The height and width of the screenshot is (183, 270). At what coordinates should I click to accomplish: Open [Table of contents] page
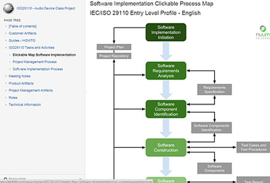(23, 26)
